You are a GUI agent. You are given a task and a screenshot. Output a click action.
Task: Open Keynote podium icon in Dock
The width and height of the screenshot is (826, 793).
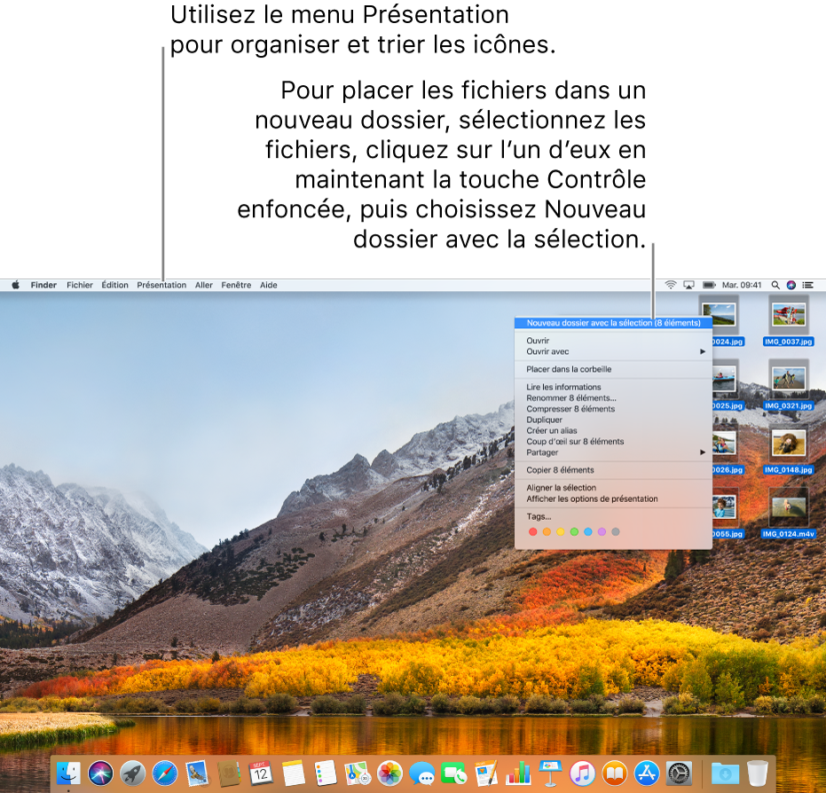point(550,773)
